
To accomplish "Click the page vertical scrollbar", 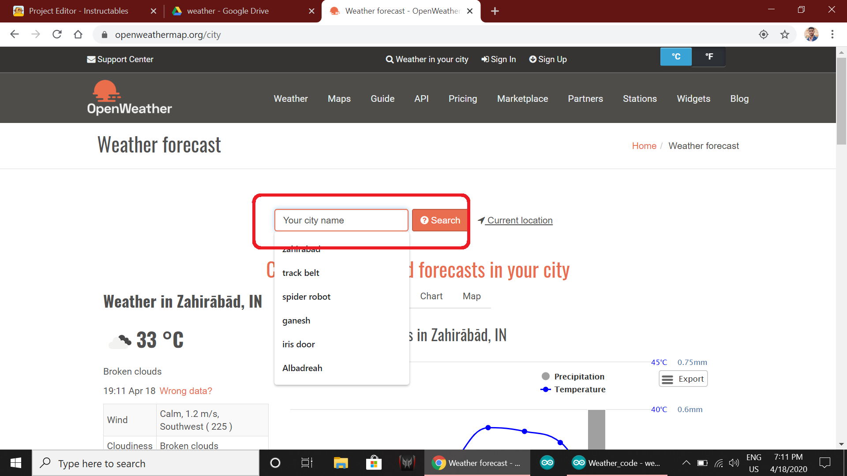I will pos(841,101).
